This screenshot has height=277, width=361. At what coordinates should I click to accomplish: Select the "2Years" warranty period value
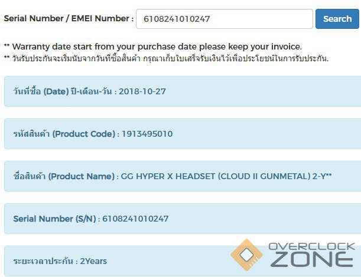(93, 261)
